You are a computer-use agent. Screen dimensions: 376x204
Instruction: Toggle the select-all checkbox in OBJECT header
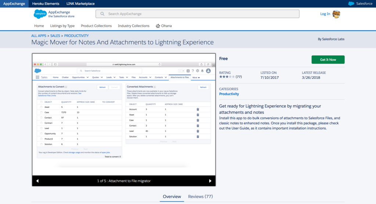point(41,102)
